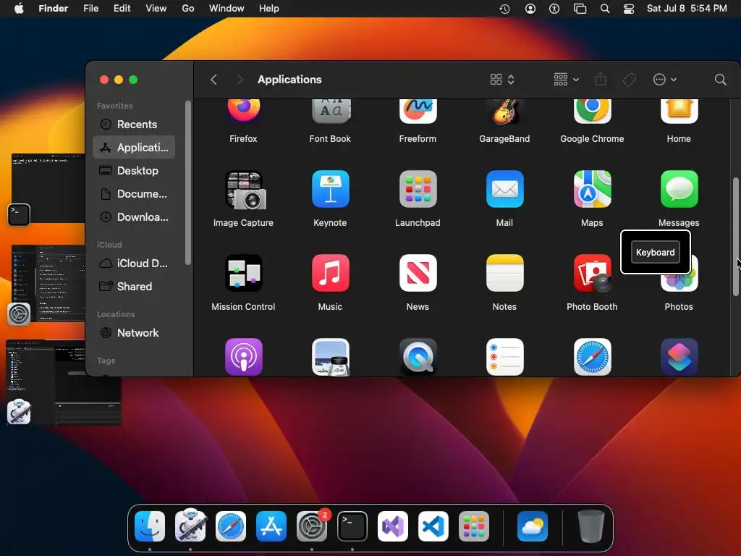Go back in Finder history

(213, 80)
